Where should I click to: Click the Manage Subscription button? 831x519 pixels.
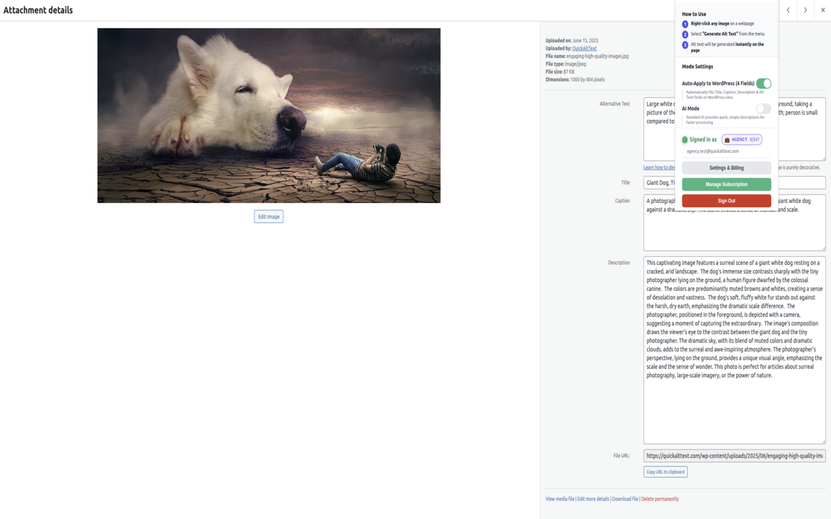[x=726, y=184]
